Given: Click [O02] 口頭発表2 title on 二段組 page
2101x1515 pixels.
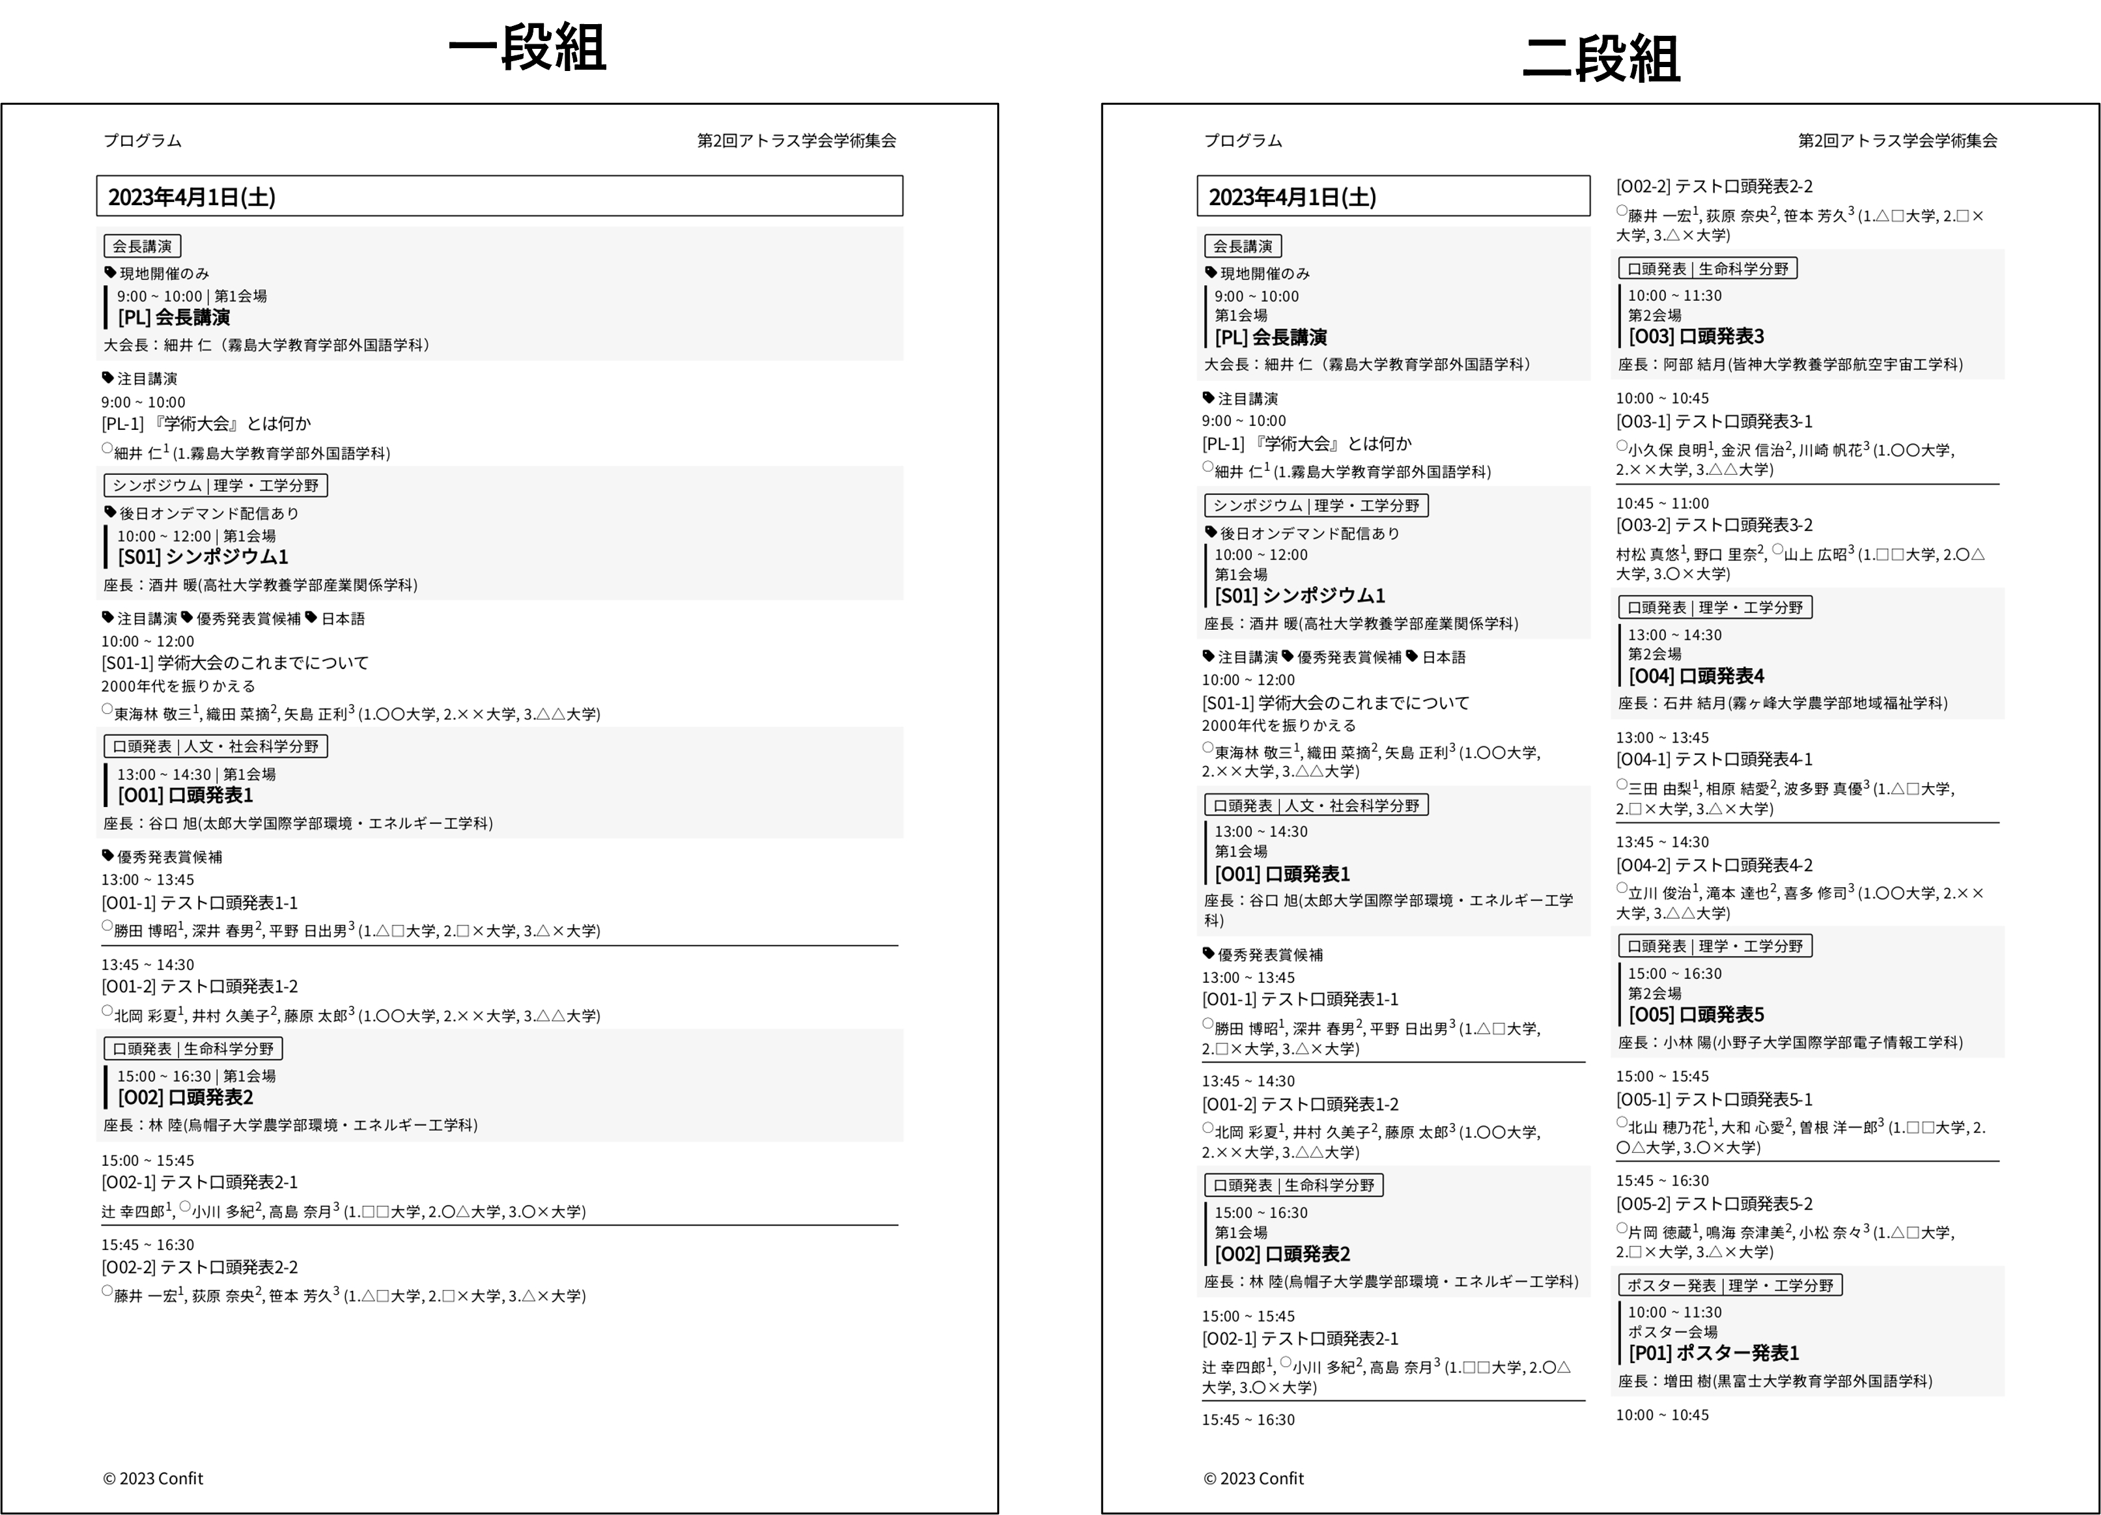Looking at the screenshot, I should pyautogui.click(x=1282, y=1254).
